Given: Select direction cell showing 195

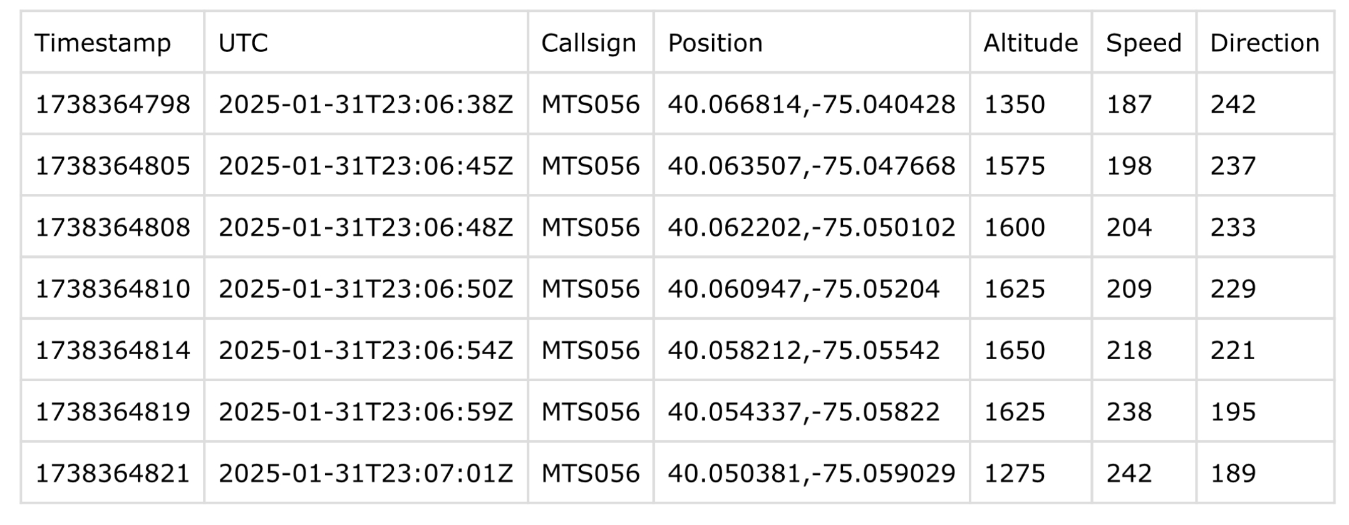Looking at the screenshot, I should click(1233, 412).
